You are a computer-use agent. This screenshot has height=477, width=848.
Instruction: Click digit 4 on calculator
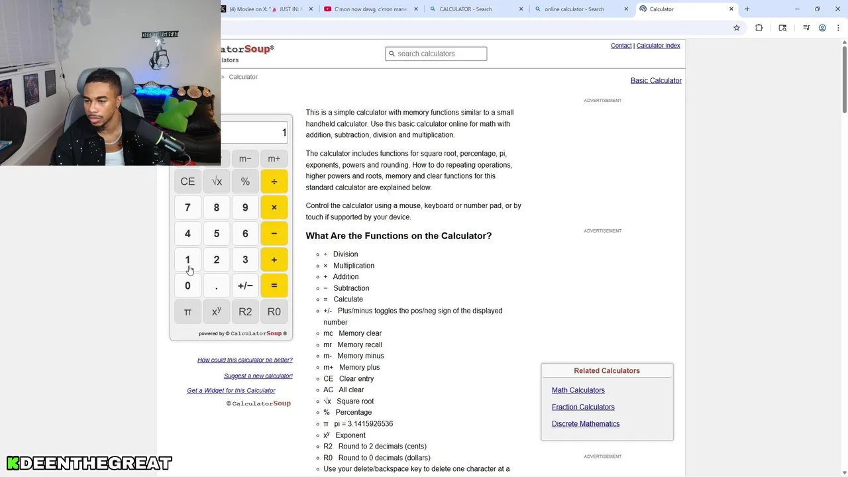pyautogui.click(x=187, y=233)
